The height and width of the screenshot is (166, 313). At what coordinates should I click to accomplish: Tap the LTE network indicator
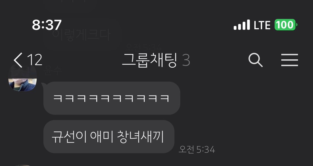pos(262,25)
